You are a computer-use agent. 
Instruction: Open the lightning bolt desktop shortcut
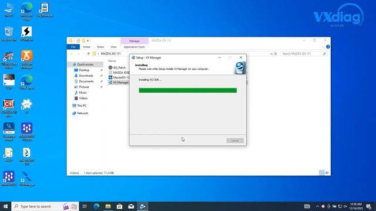(x=26, y=34)
